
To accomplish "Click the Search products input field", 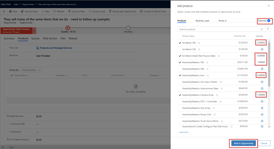I will 218,29.
